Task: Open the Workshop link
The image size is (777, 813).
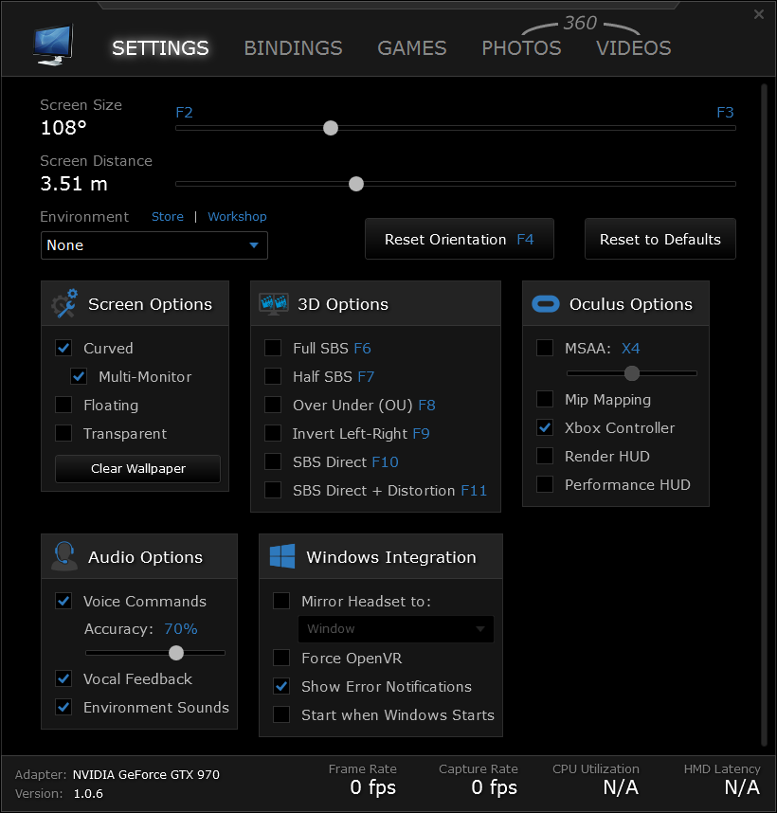Action: (x=237, y=216)
